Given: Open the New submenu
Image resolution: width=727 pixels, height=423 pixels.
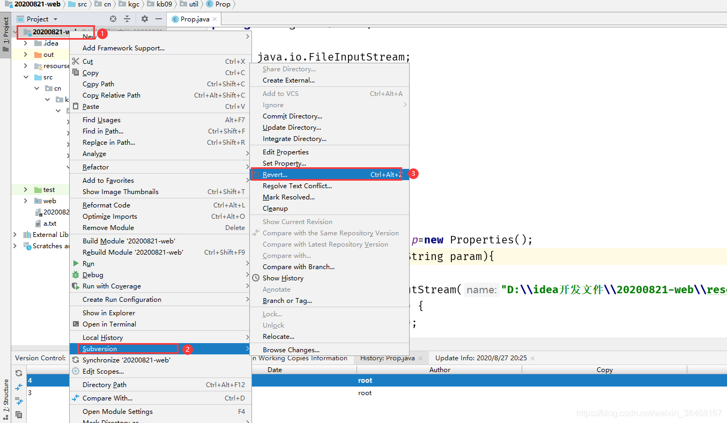Looking at the screenshot, I should point(160,36).
